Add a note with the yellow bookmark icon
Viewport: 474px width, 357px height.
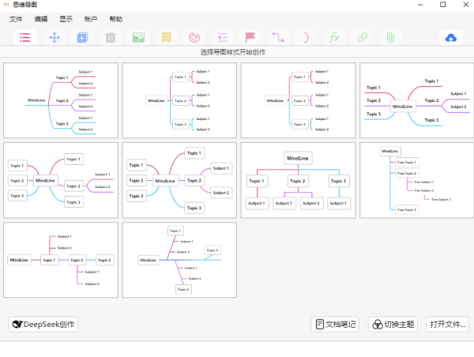coord(166,37)
